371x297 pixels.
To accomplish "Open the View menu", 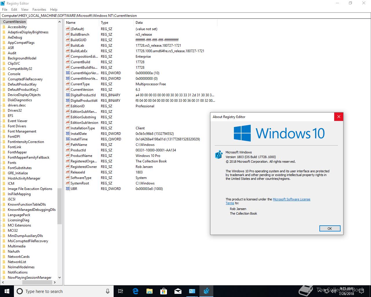I will (25, 9).
